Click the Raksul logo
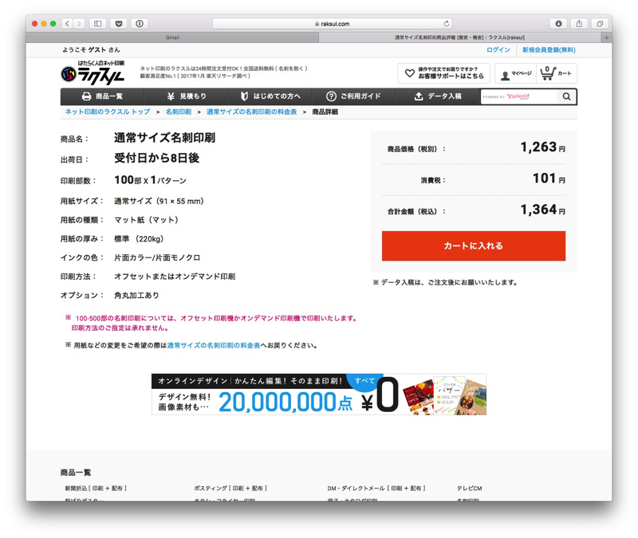 [93, 73]
